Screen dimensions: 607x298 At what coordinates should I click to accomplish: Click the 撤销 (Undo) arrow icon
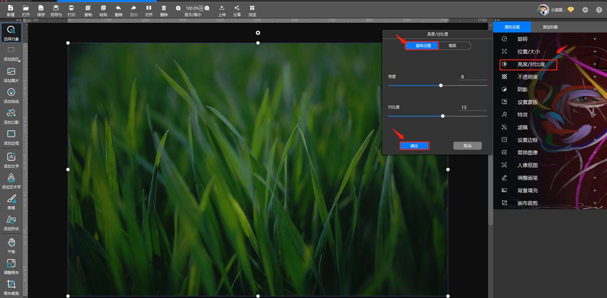click(118, 8)
